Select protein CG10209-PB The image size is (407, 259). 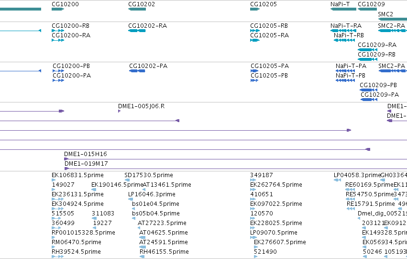click(369, 90)
